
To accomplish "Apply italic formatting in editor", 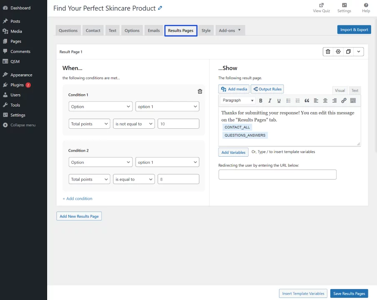I will (x=270, y=101).
